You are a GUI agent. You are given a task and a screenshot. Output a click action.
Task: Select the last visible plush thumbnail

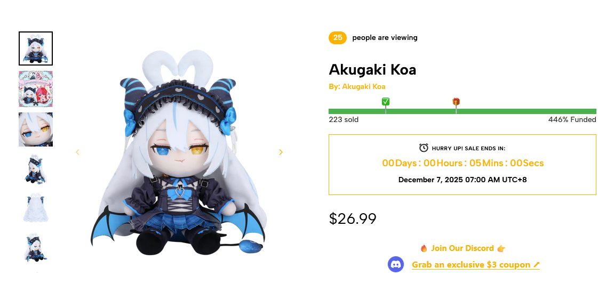click(x=36, y=248)
